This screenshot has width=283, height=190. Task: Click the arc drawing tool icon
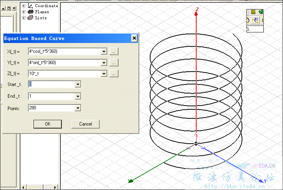click(x=248, y=20)
